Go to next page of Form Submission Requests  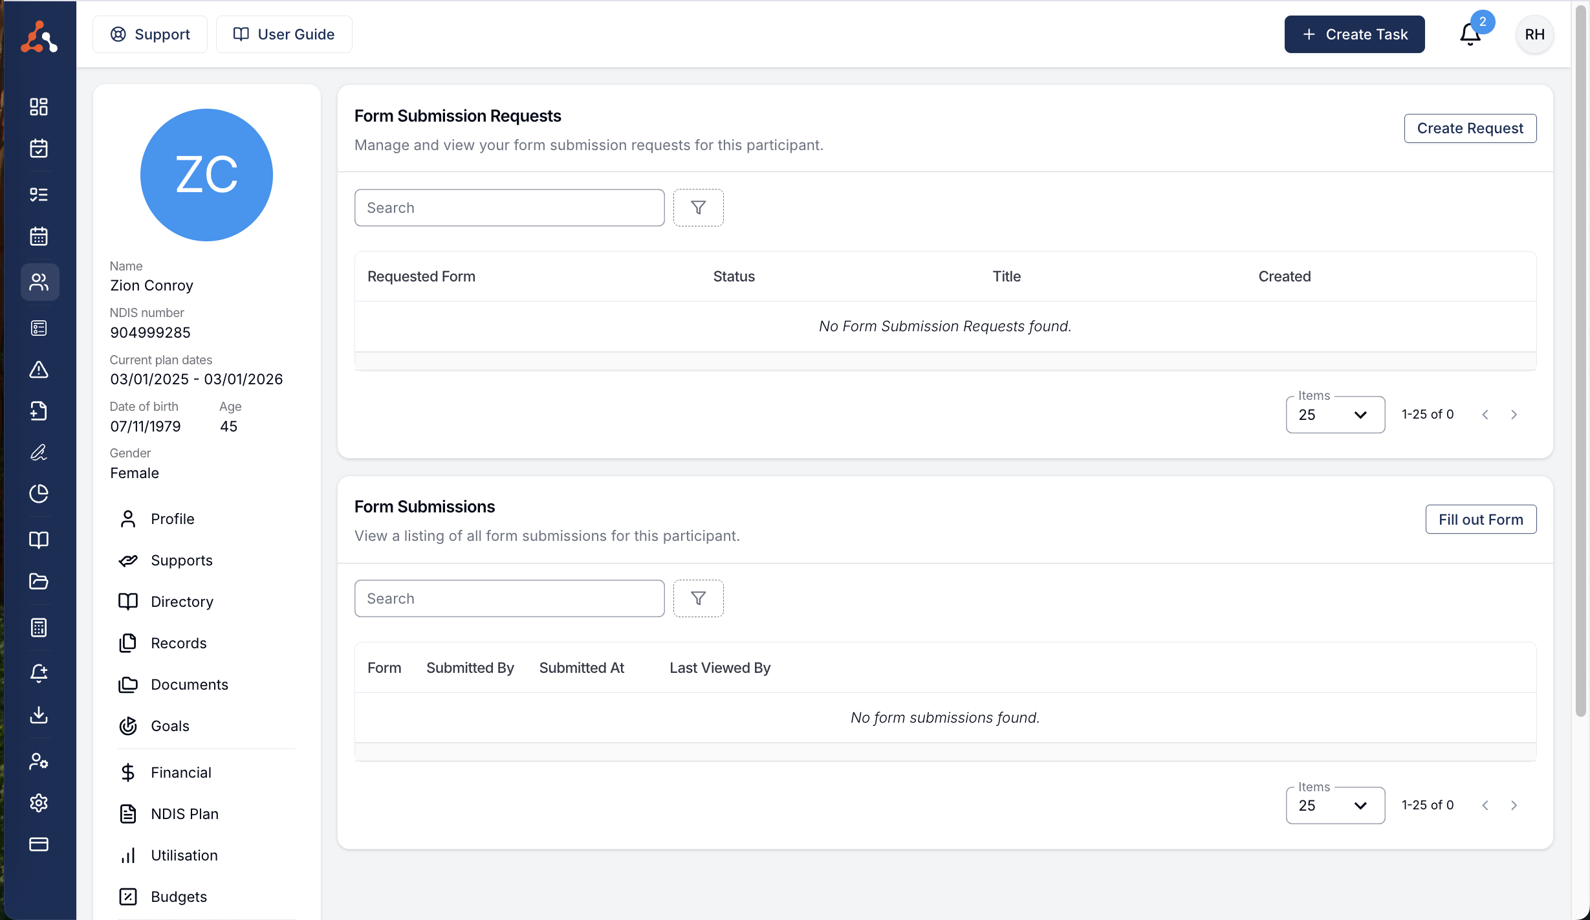point(1514,415)
